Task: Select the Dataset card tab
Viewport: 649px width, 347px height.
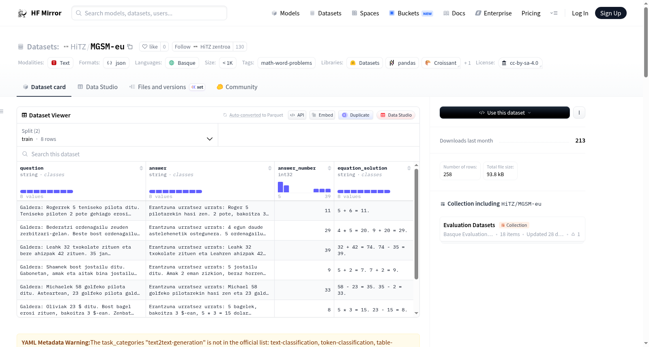Action: [x=44, y=87]
